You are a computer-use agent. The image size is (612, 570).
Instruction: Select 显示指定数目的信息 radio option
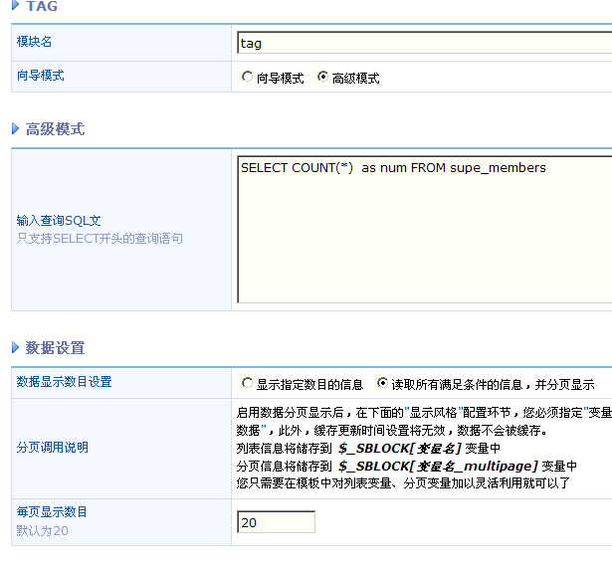(x=247, y=383)
